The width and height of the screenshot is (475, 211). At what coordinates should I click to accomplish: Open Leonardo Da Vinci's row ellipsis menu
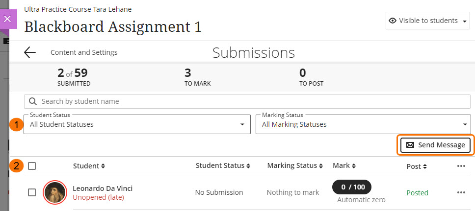[461, 192]
